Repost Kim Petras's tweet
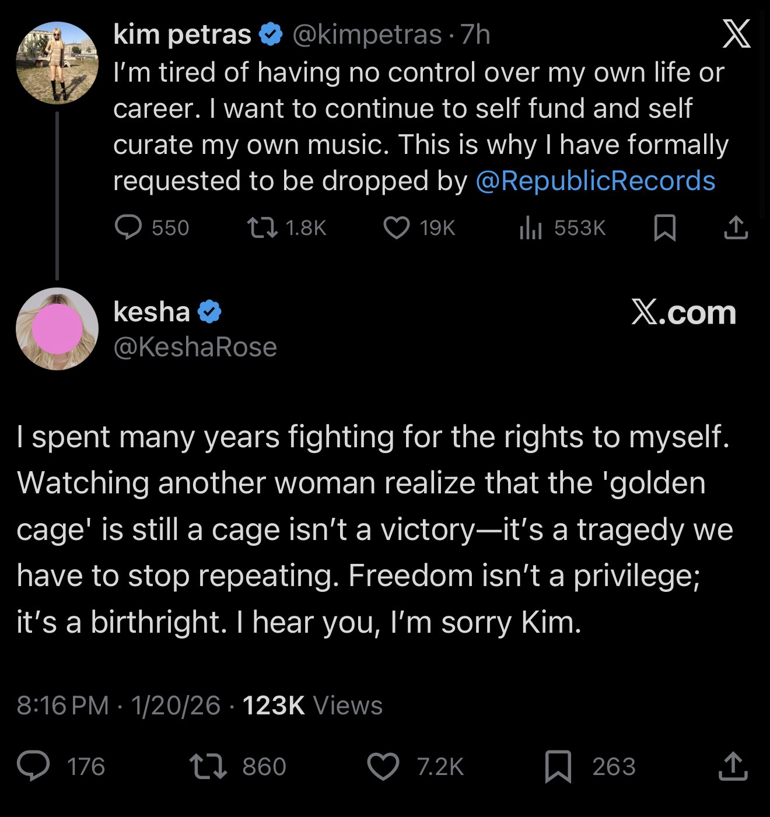This screenshot has width=770, height=817. click(262, 227)
